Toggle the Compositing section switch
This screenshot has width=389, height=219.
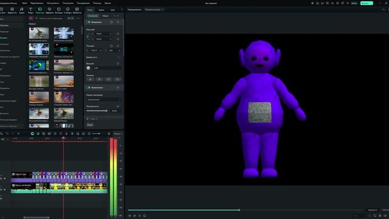(x=88, y=88)
